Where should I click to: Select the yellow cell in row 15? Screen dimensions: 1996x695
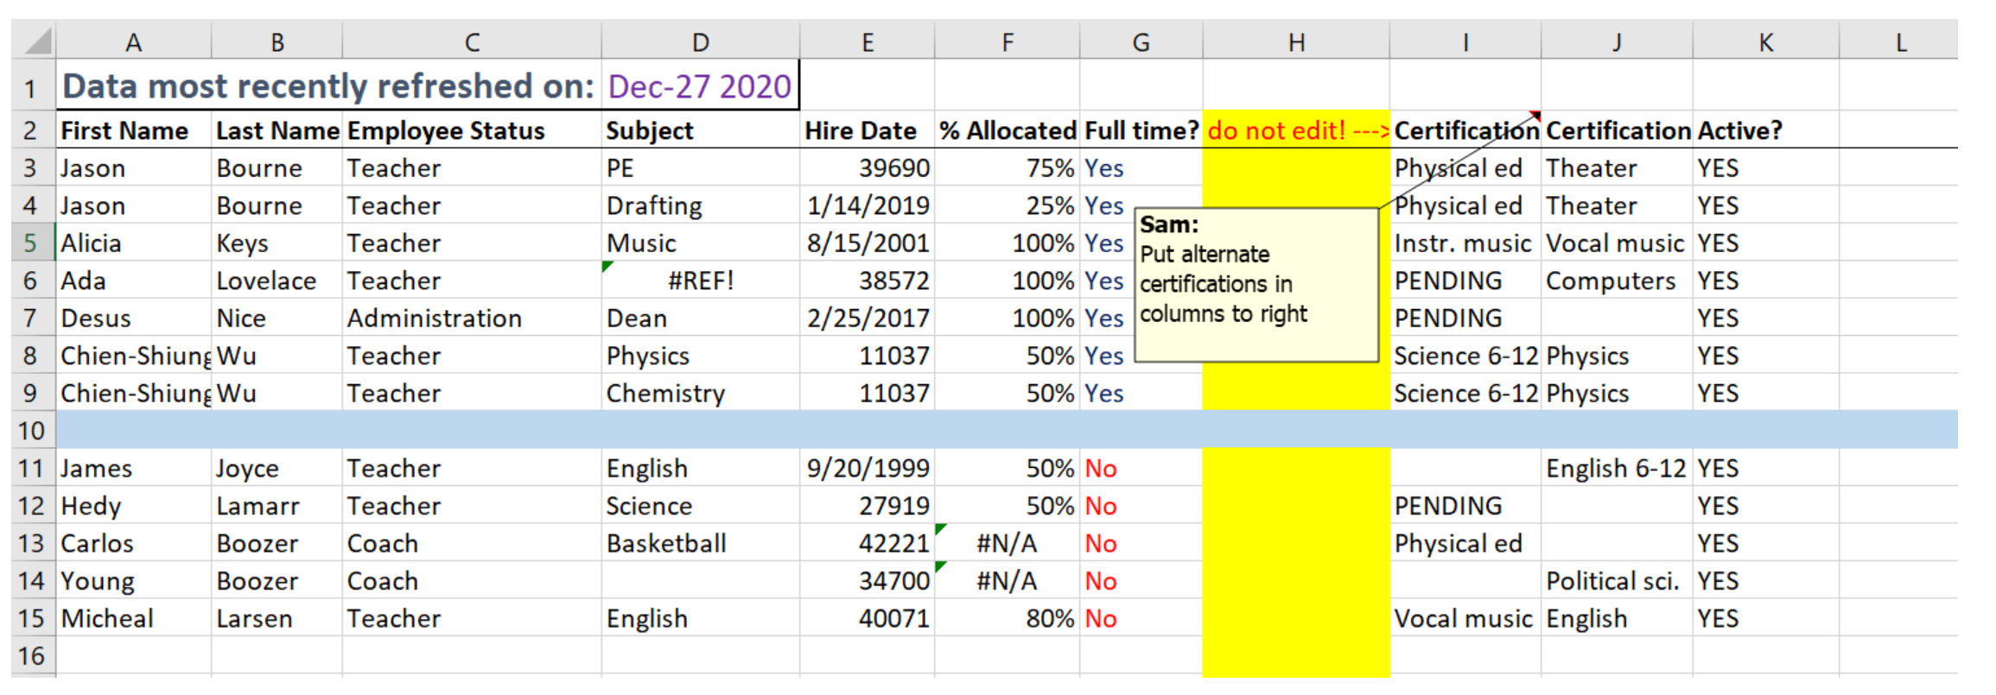coord(1295,618)
